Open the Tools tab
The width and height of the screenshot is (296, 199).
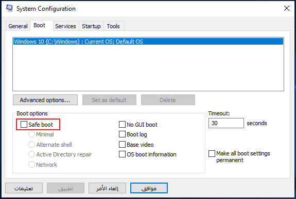tap(113, 26)
